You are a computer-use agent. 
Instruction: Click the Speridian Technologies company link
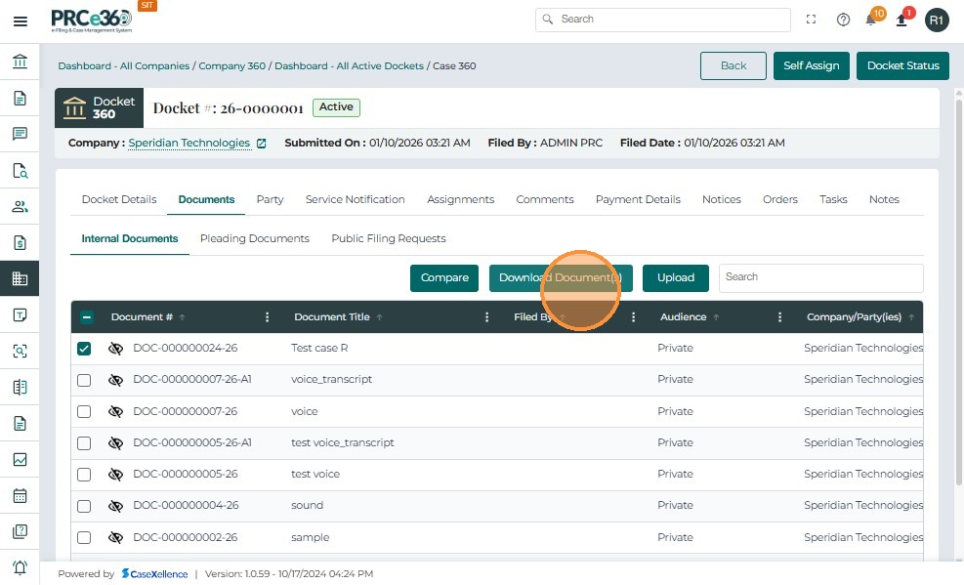point(189,144)
